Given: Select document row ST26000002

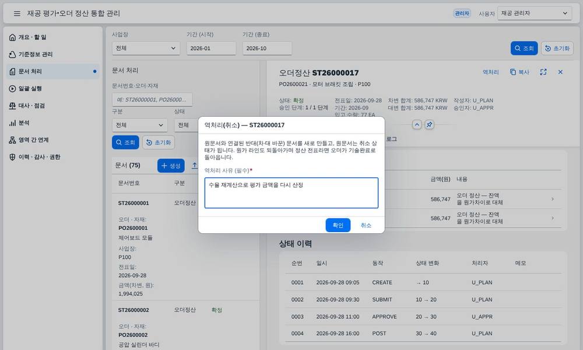Looking at the screenshot, I should pos(185,325).
